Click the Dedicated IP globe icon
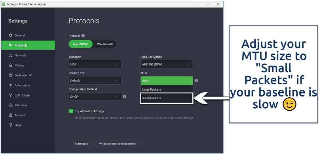319x154 pixels. point(11,75)
